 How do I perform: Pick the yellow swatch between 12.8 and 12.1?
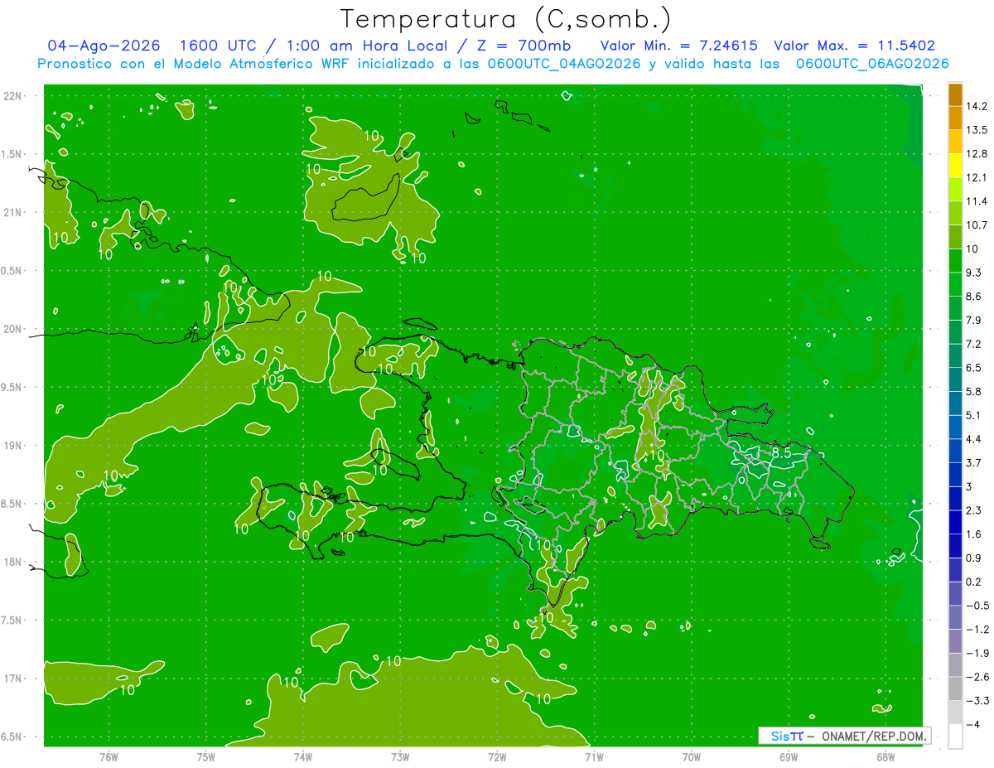point(955,166)
